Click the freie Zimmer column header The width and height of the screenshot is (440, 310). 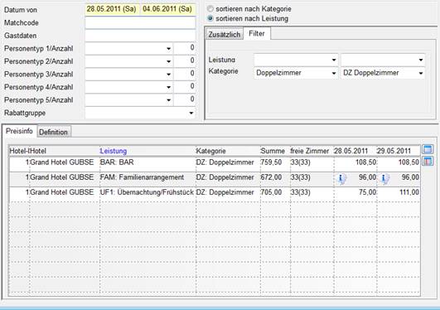tap(310, 151)
